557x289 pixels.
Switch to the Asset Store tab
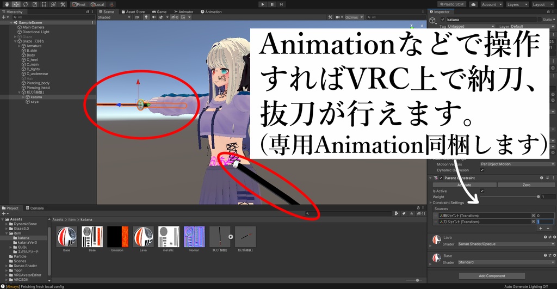point(133,12)
